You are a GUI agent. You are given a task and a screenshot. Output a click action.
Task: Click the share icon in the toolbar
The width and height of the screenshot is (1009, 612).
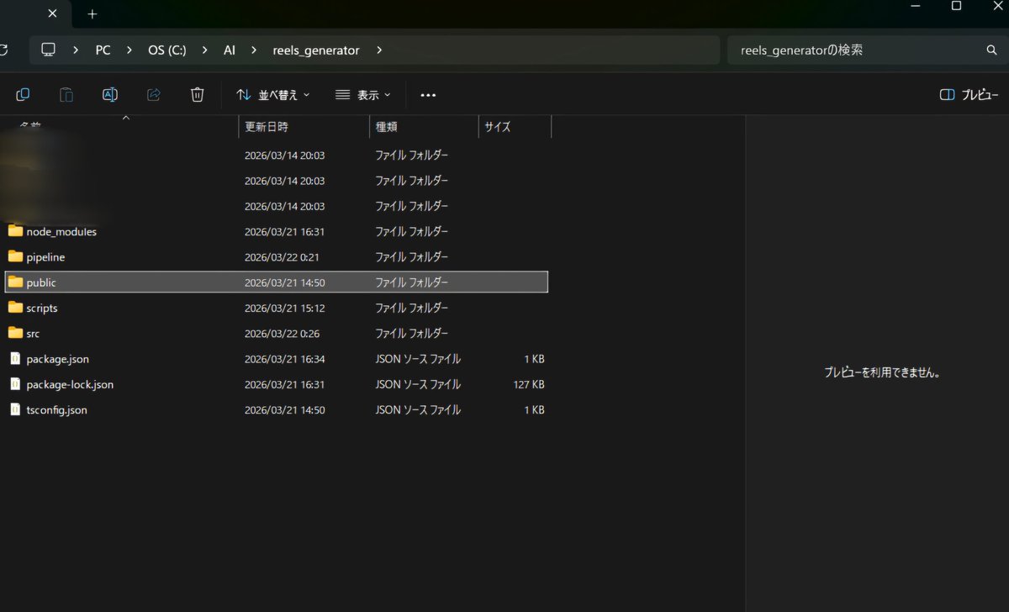pos(154,95)
